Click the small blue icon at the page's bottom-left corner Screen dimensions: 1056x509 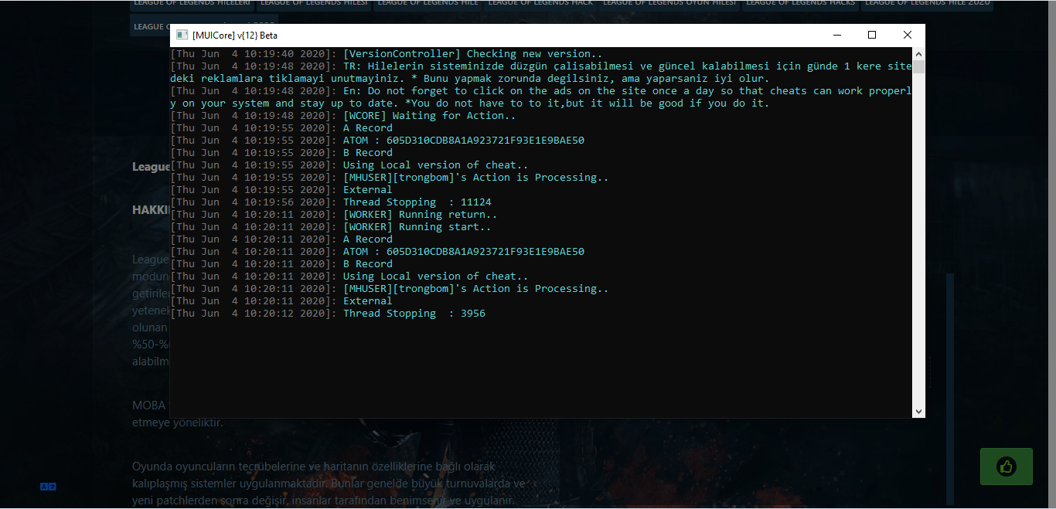pos(48,487)
